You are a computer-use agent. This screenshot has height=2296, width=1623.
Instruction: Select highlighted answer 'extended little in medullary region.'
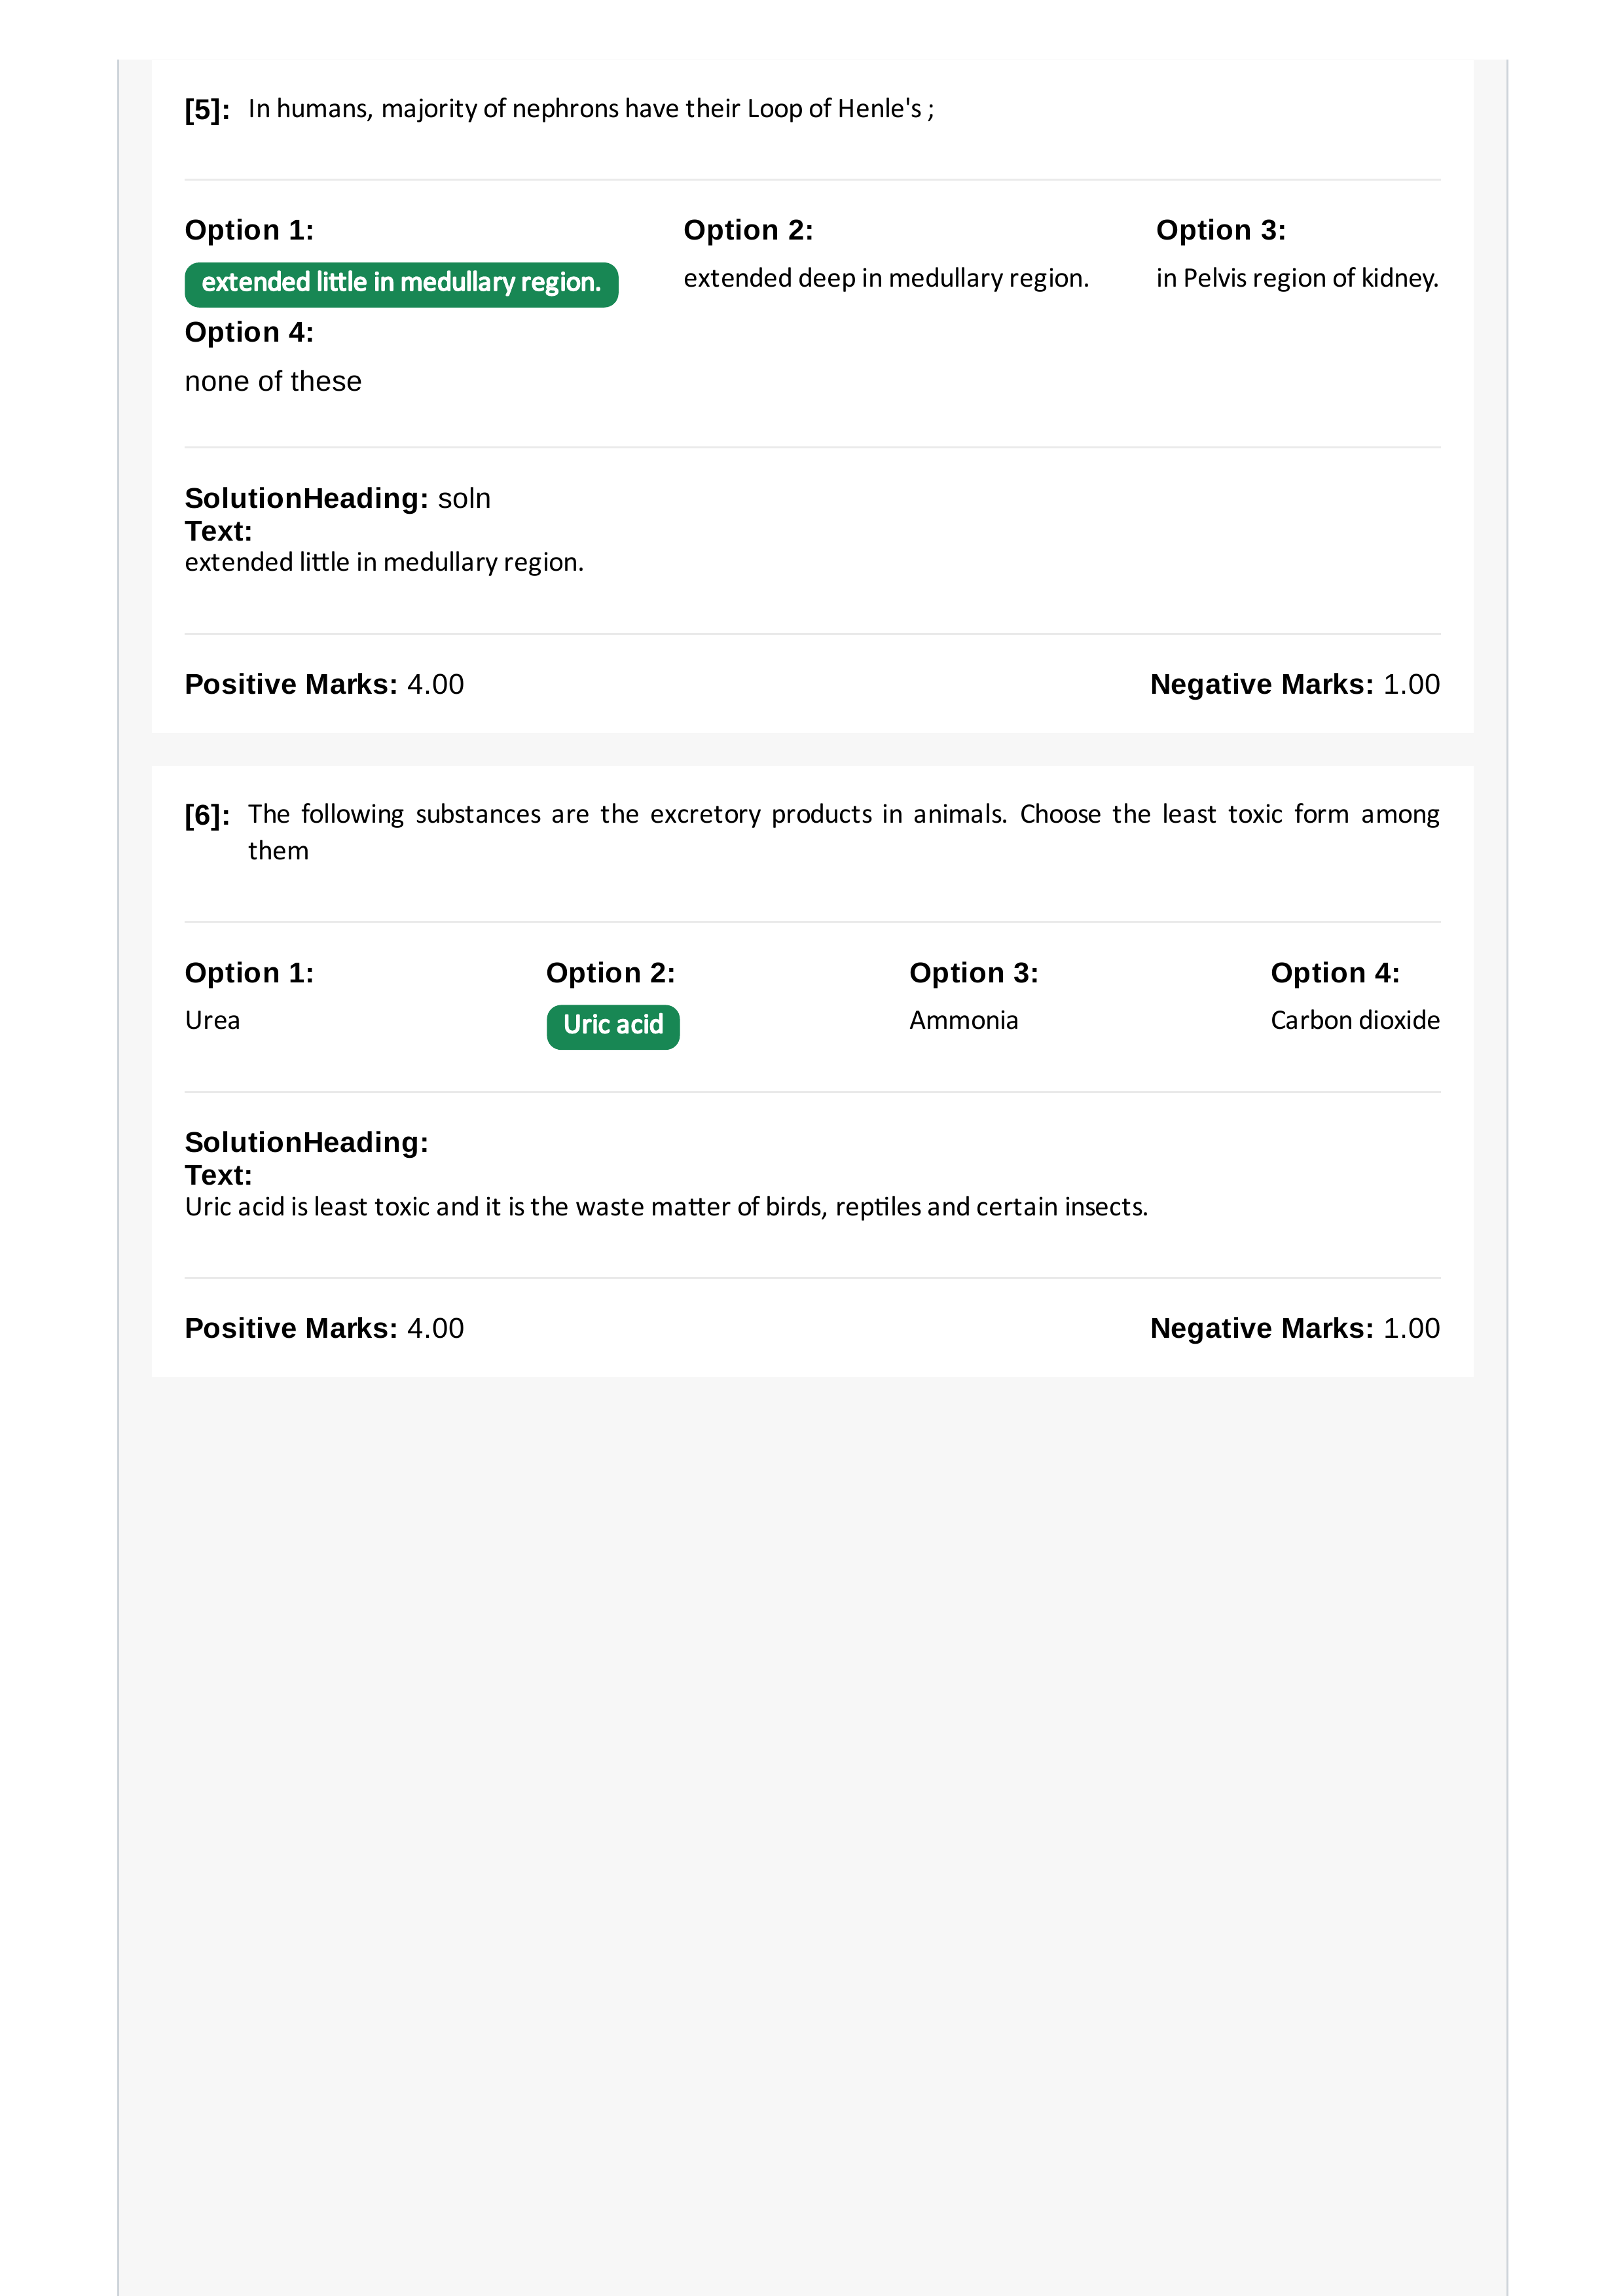click(401, 284)
